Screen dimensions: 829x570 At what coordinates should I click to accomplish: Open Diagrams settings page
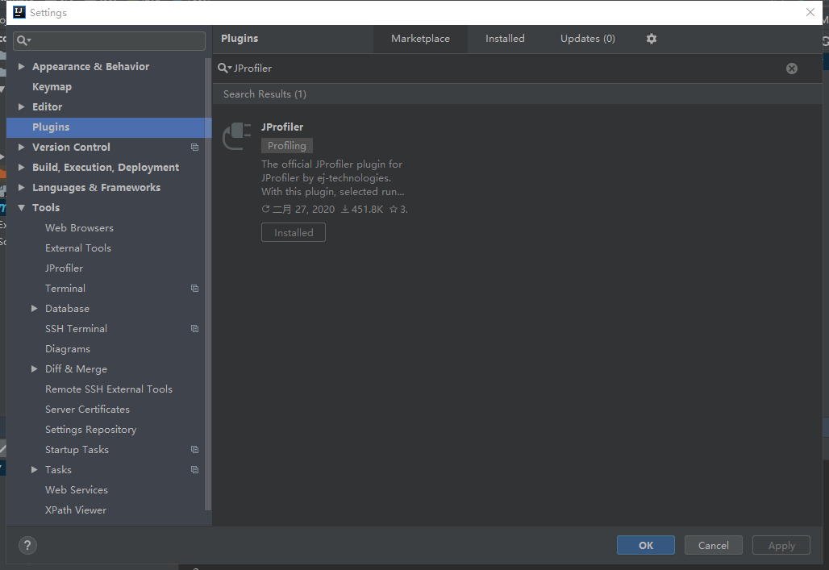[68, 349]
